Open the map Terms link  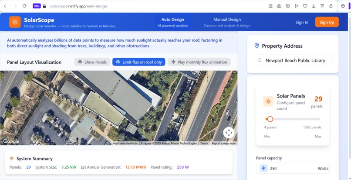coord(204,144)
